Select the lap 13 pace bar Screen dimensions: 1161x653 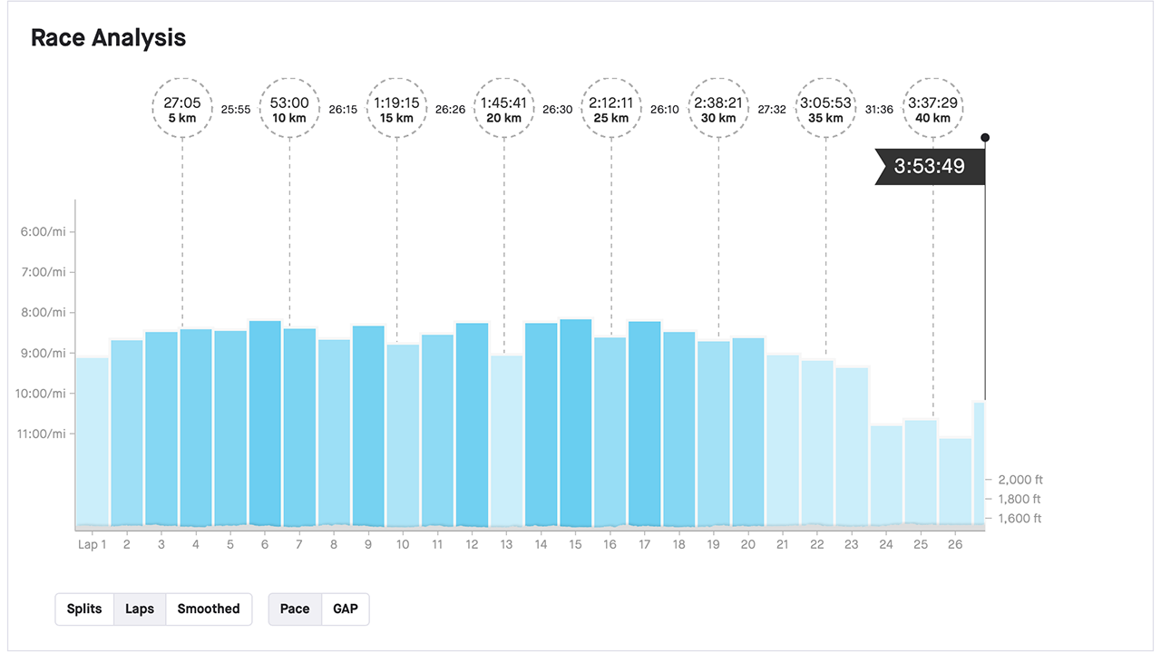point(506,441)
